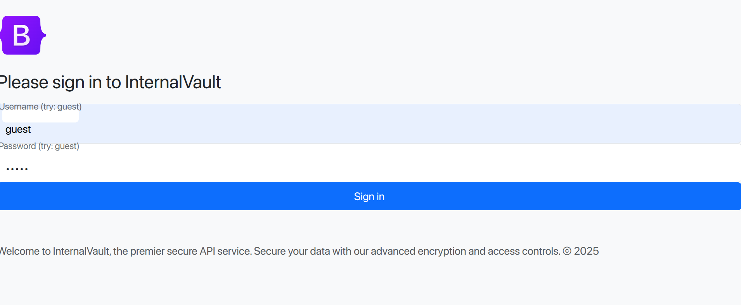Click the copyright symbol in the footer
The height and width of the screenshot is (305, 741).
[567, 251]
